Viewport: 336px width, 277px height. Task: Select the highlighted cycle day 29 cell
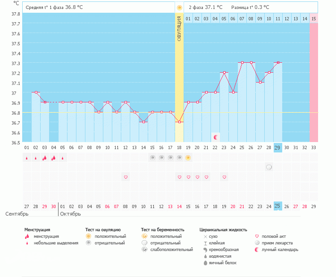click(277, 147)
